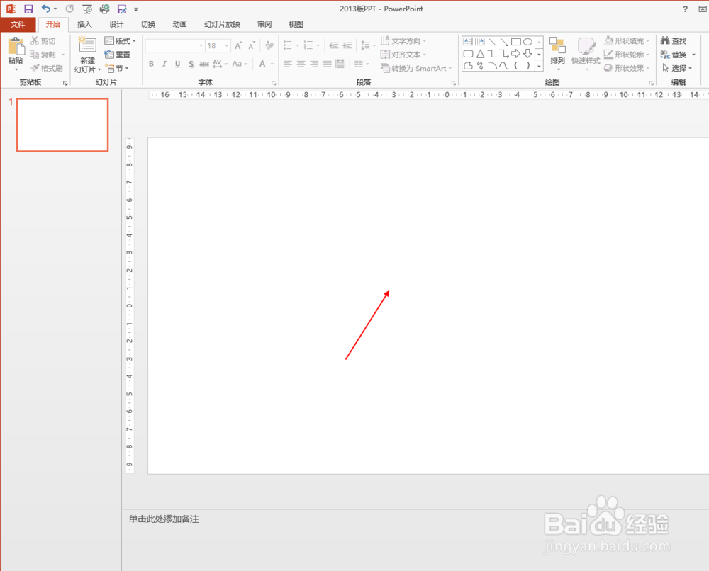Viewport: 709px width, 571px height.
Task: Switch to the Design (设计) tab
Action: (x=116, y=24)
